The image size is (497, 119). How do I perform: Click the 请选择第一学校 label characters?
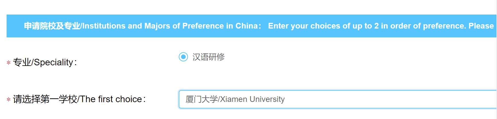coord(45,99)
